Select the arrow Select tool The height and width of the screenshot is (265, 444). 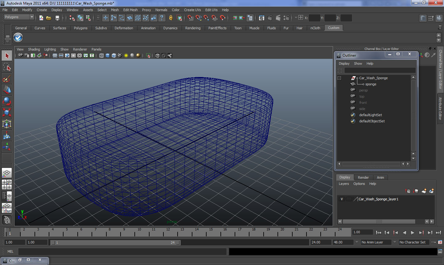7,56
